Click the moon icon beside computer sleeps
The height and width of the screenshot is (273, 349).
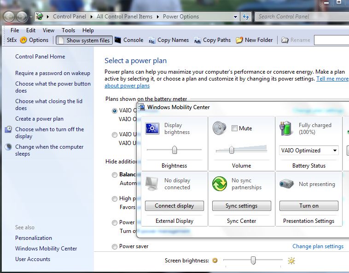[8, 147]
